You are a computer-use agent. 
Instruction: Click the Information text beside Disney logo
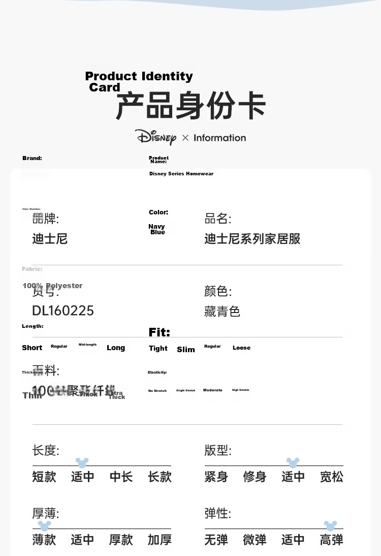[x=220, y=138]
